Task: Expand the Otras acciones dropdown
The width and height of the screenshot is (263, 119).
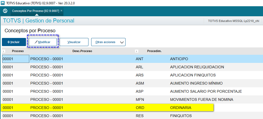Action: (x=108, y=42)
